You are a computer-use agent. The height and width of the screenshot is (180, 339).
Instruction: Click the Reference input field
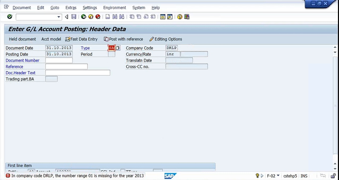click(x=66, y=66)
